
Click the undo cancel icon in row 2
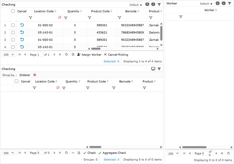coord(22,32)
